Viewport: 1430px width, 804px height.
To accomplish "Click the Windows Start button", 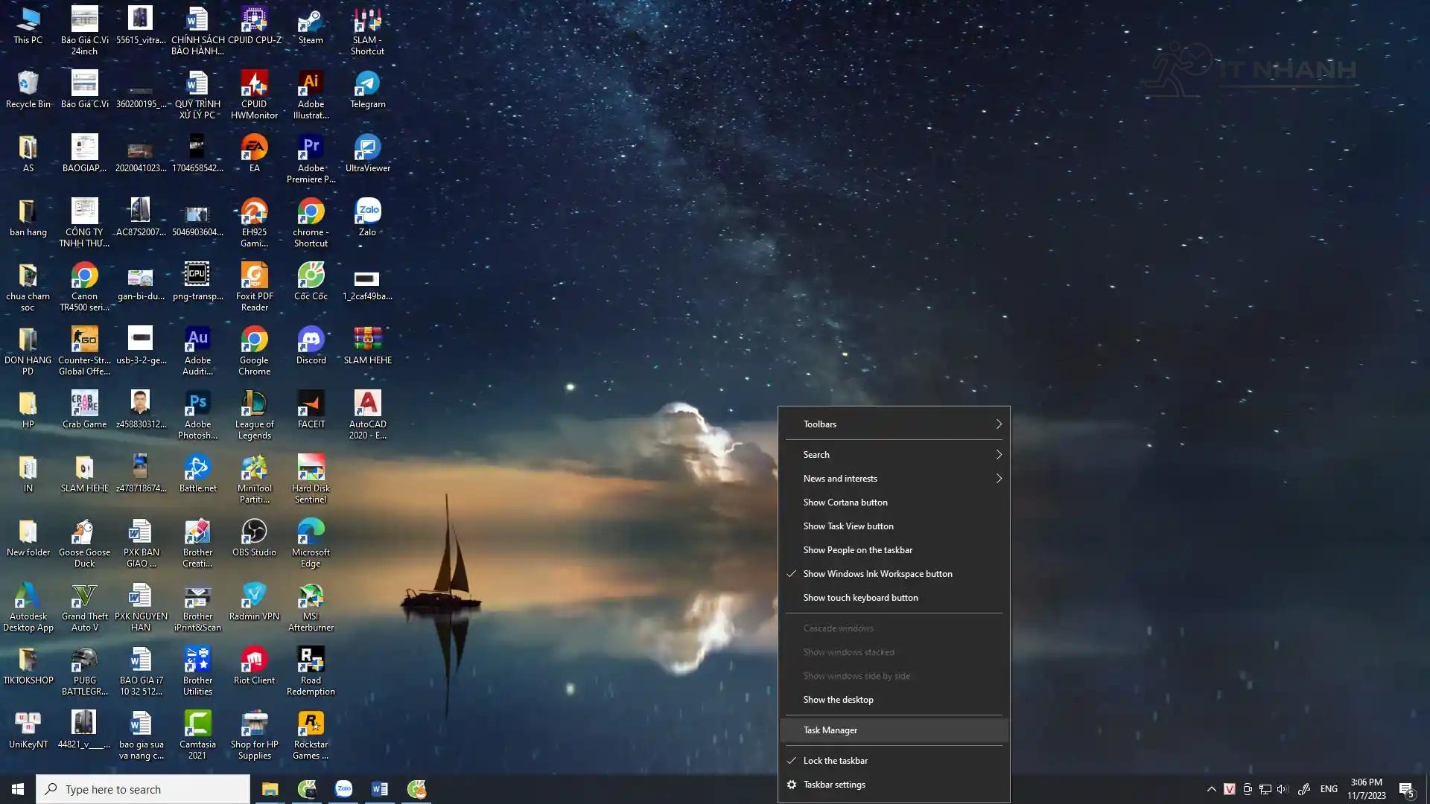I will coord(18,789).
